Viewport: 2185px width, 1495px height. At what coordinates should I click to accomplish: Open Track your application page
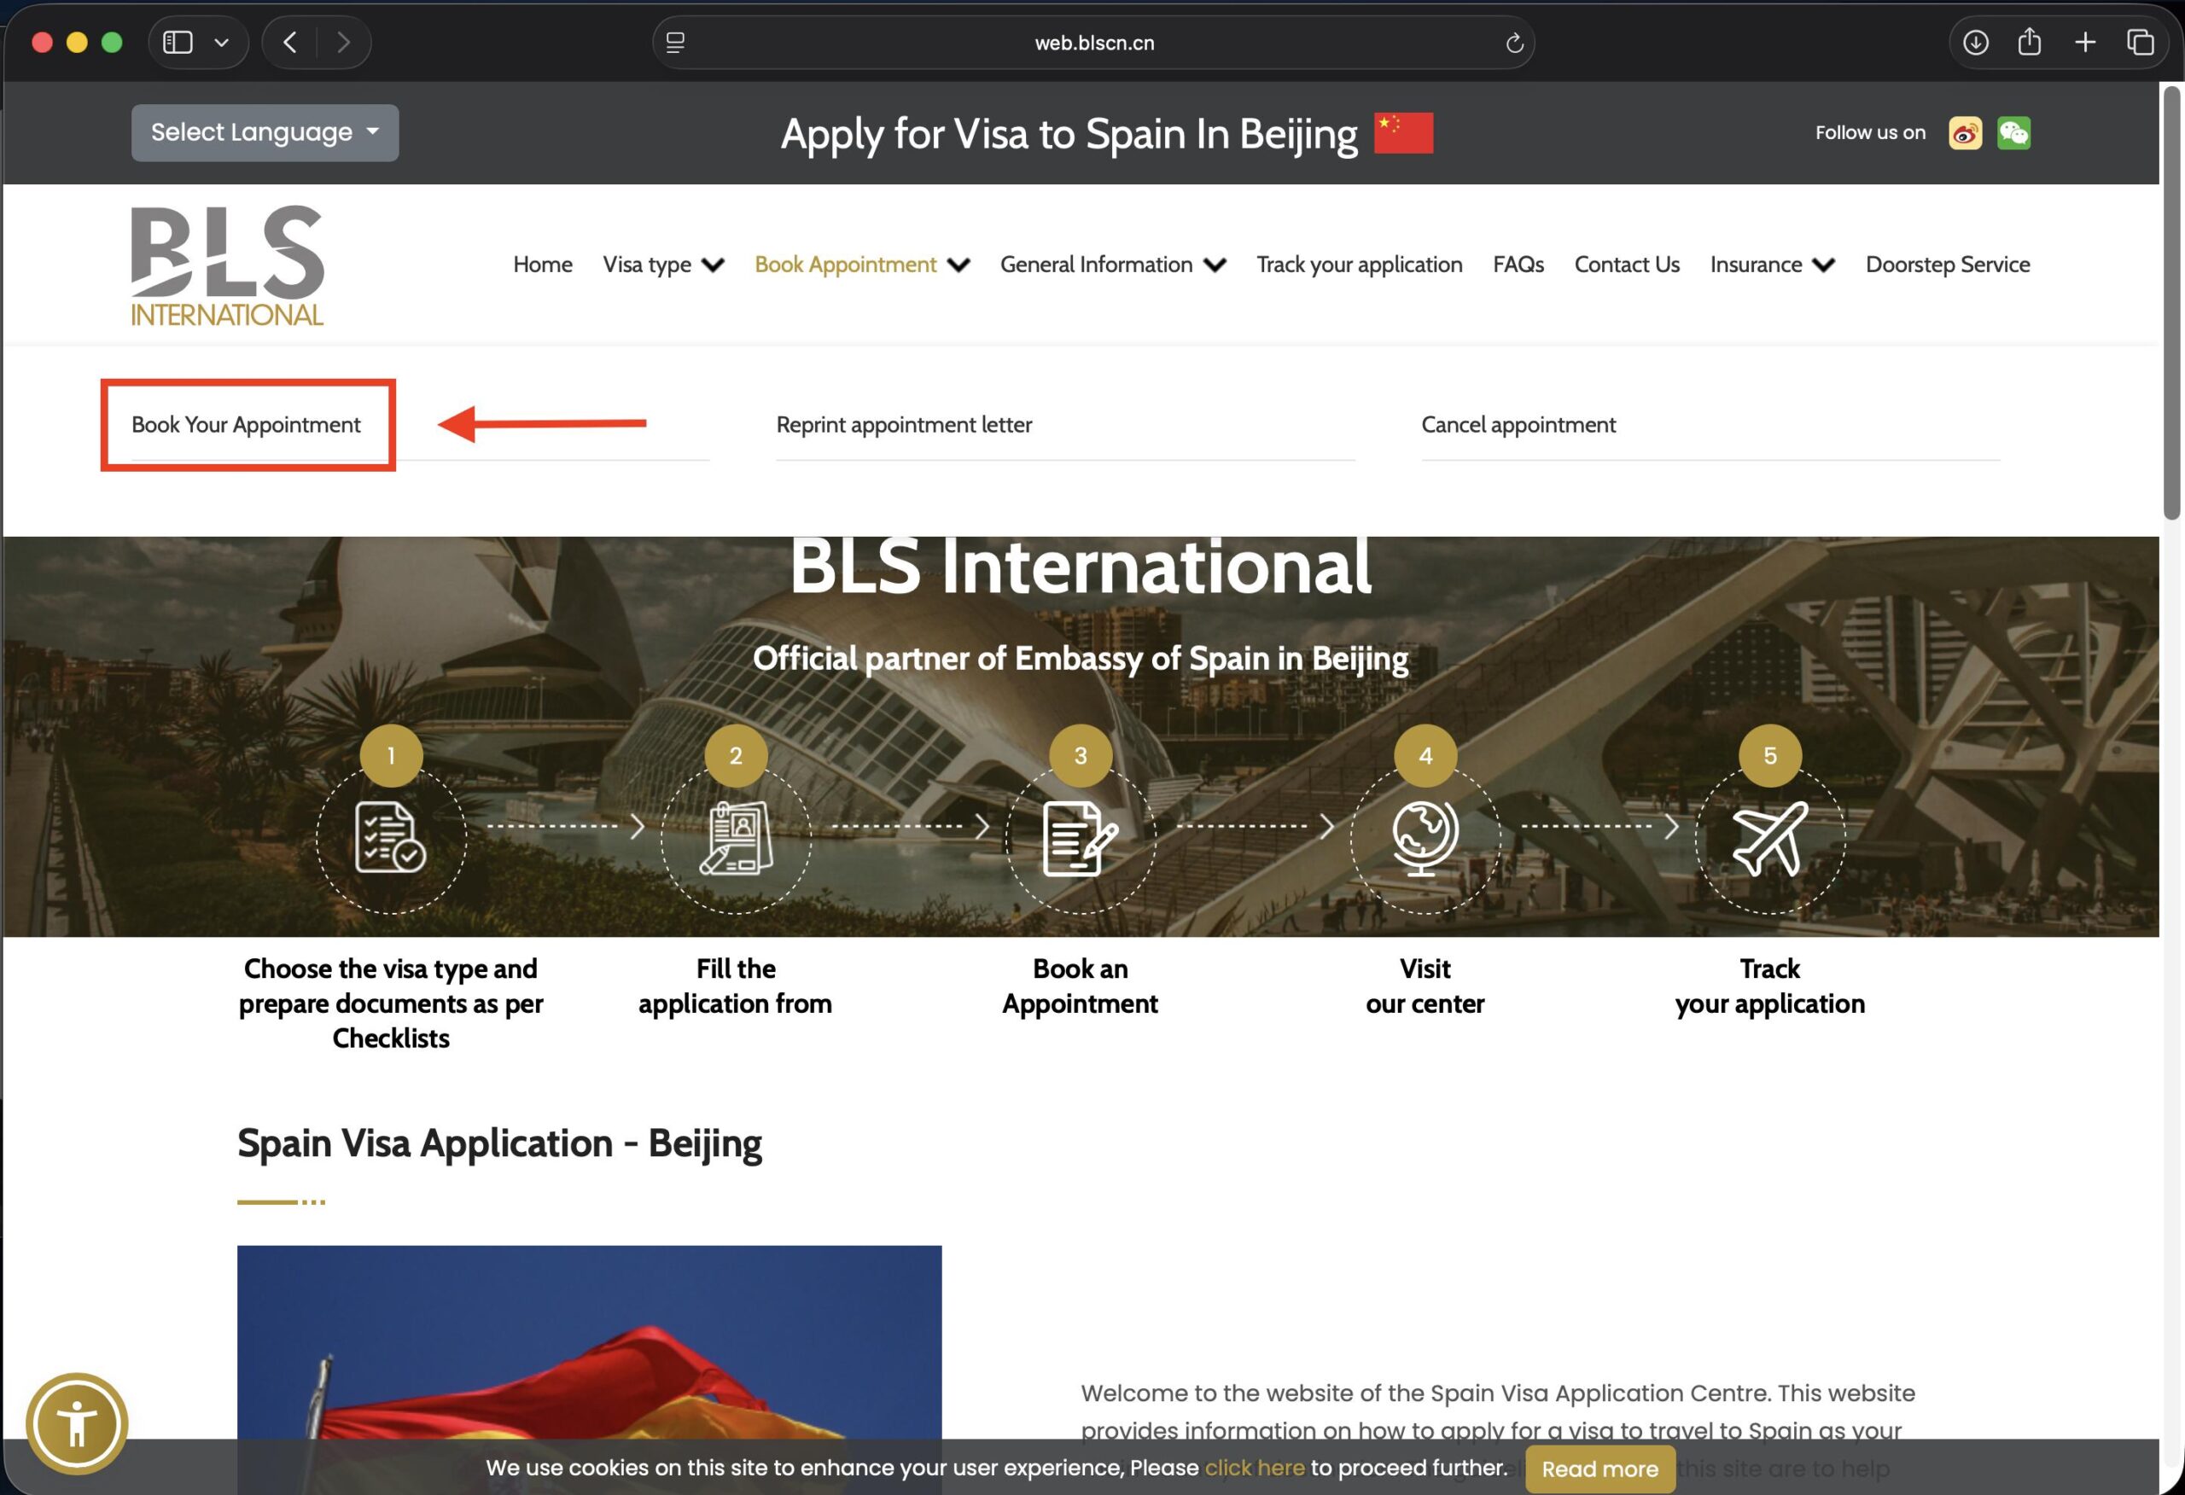(1360, 265)
